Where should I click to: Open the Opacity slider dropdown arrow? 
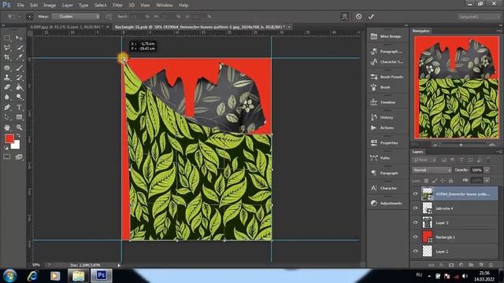click(487, 170)
